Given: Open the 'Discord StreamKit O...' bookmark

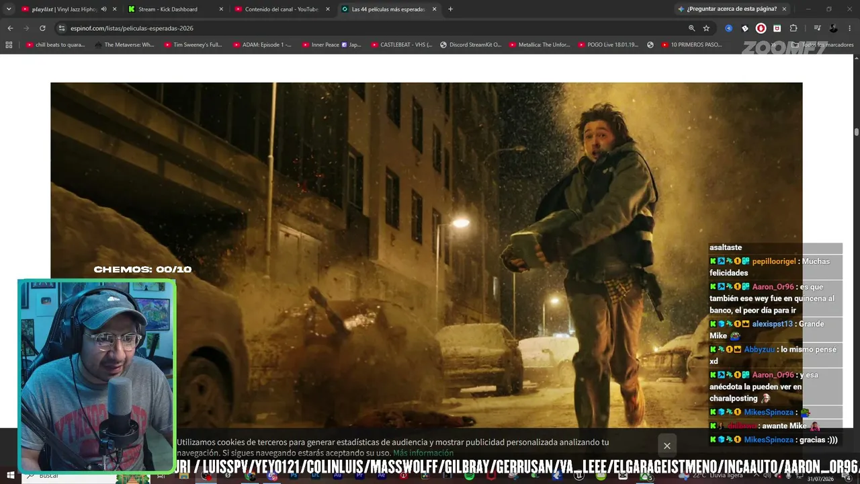Looking at the screenshot, I should (471, 45).
